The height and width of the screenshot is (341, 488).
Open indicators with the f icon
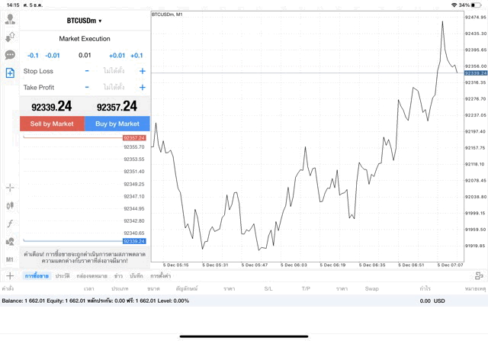[x=10, y=224]
